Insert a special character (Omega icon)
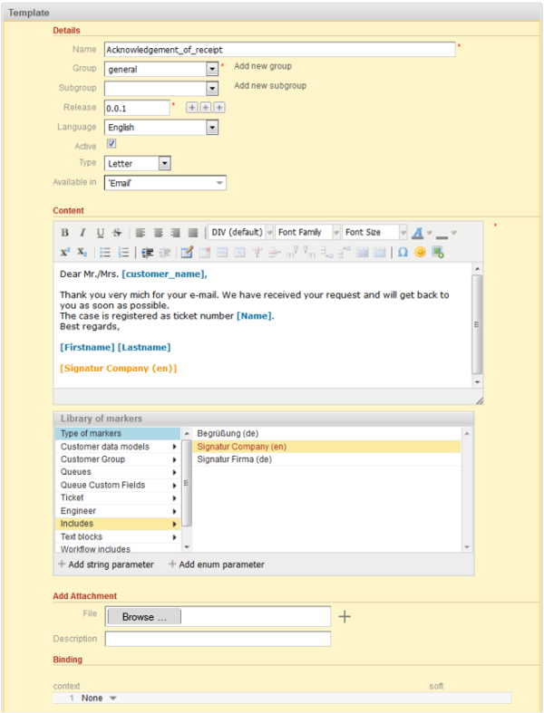Image resolution: width=544 pixels, height=713 pixels. [x=403, y=252]
